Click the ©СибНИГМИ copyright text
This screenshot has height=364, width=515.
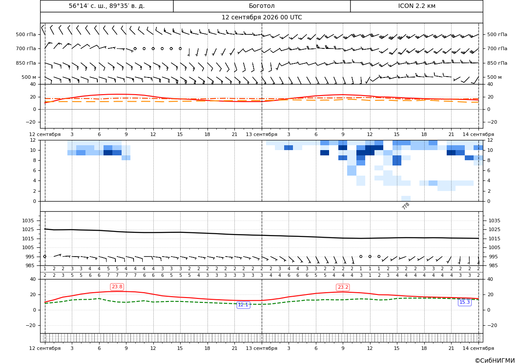point(495,360)
